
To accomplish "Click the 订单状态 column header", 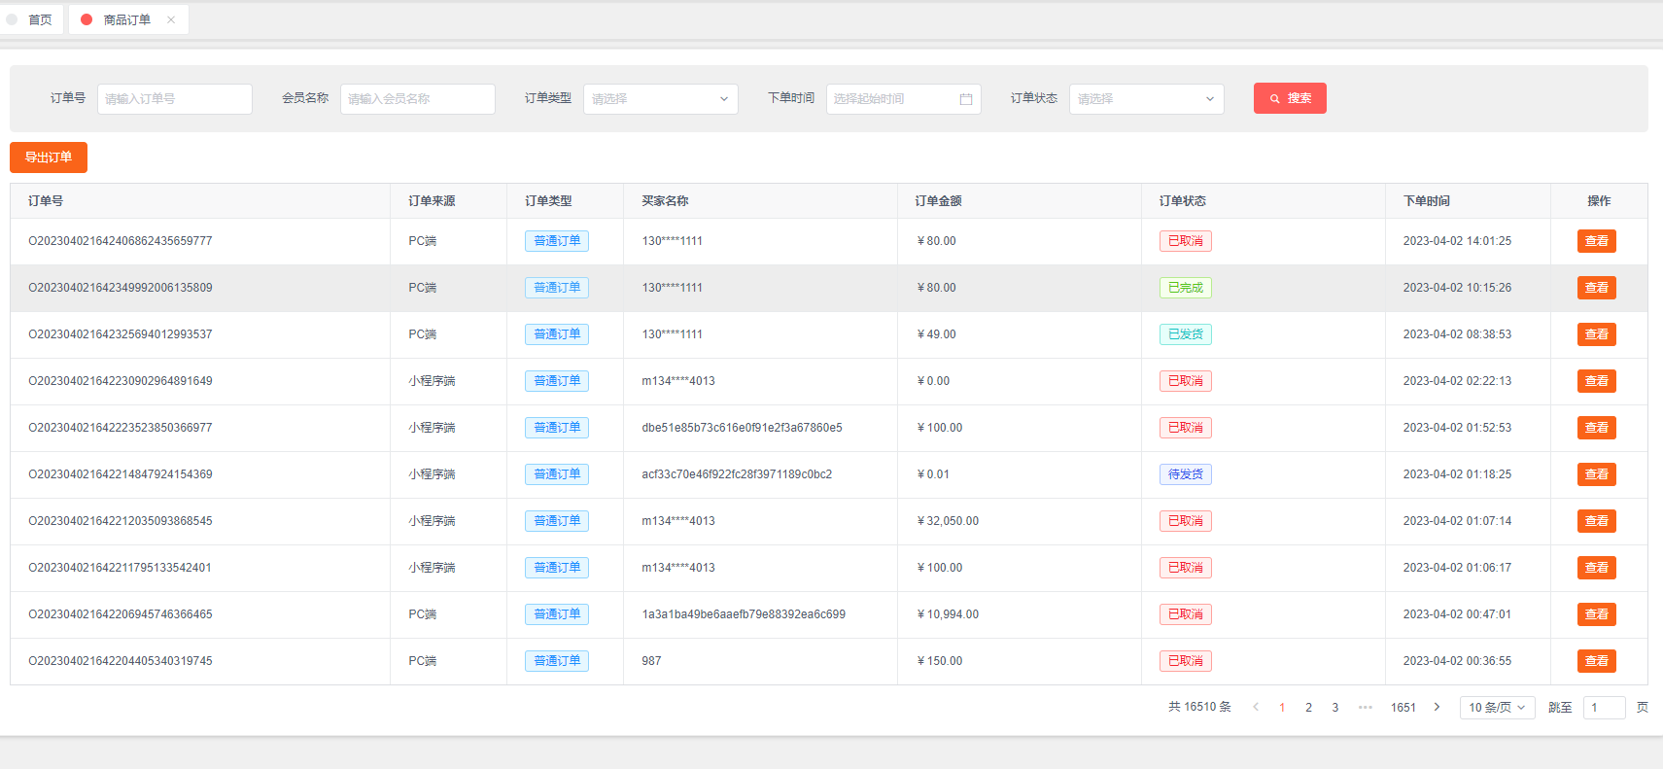I will [1182, 201].
